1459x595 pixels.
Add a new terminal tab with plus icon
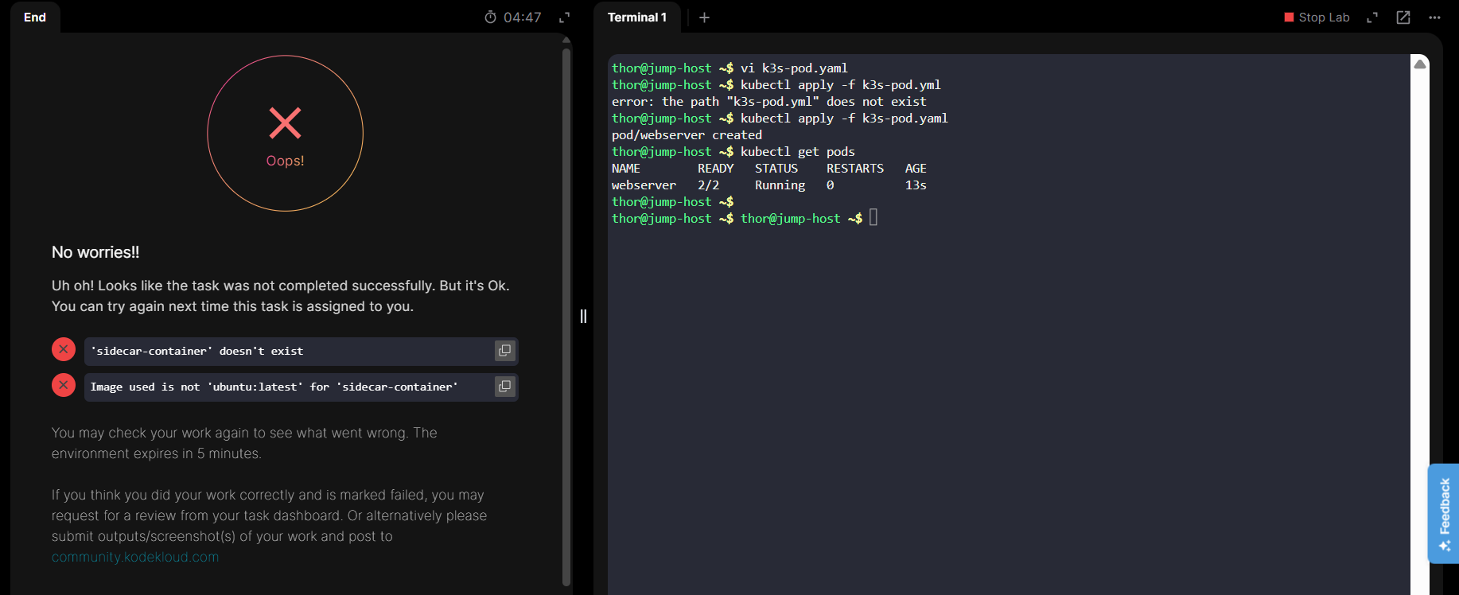coord(704,17)
